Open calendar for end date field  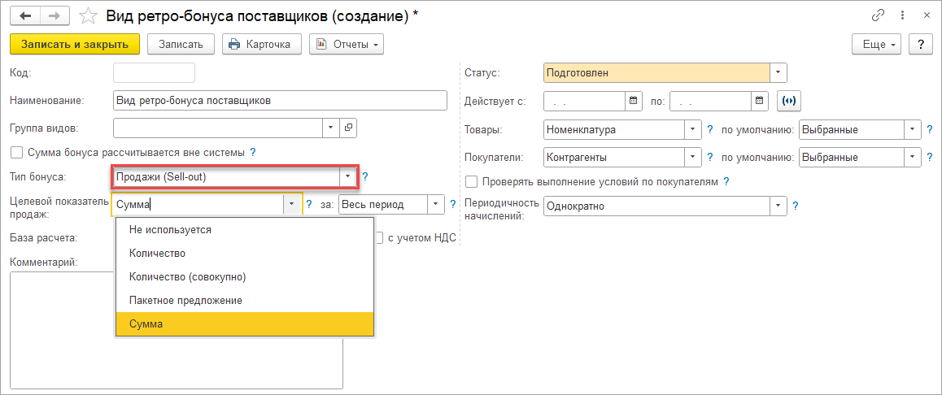click(x=760, y=101)
